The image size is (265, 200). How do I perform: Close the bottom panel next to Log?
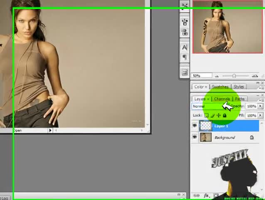[184, 195]
